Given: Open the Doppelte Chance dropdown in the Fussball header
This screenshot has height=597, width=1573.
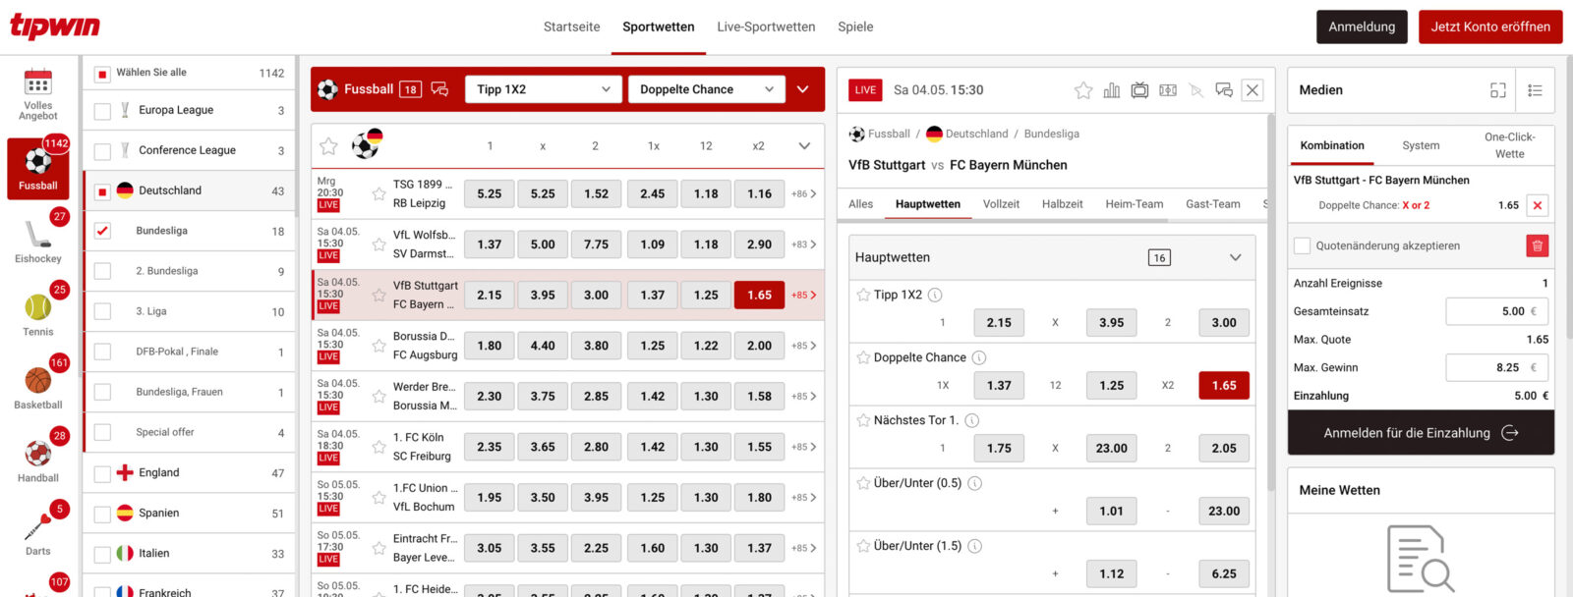Looking at the screenshot, I should (x=706, y=89).
